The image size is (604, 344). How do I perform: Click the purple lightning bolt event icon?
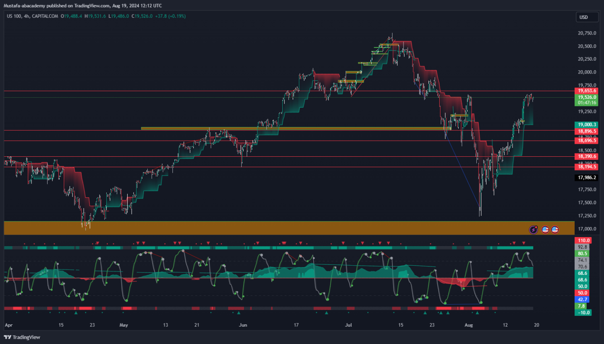[x=533, y=230]
